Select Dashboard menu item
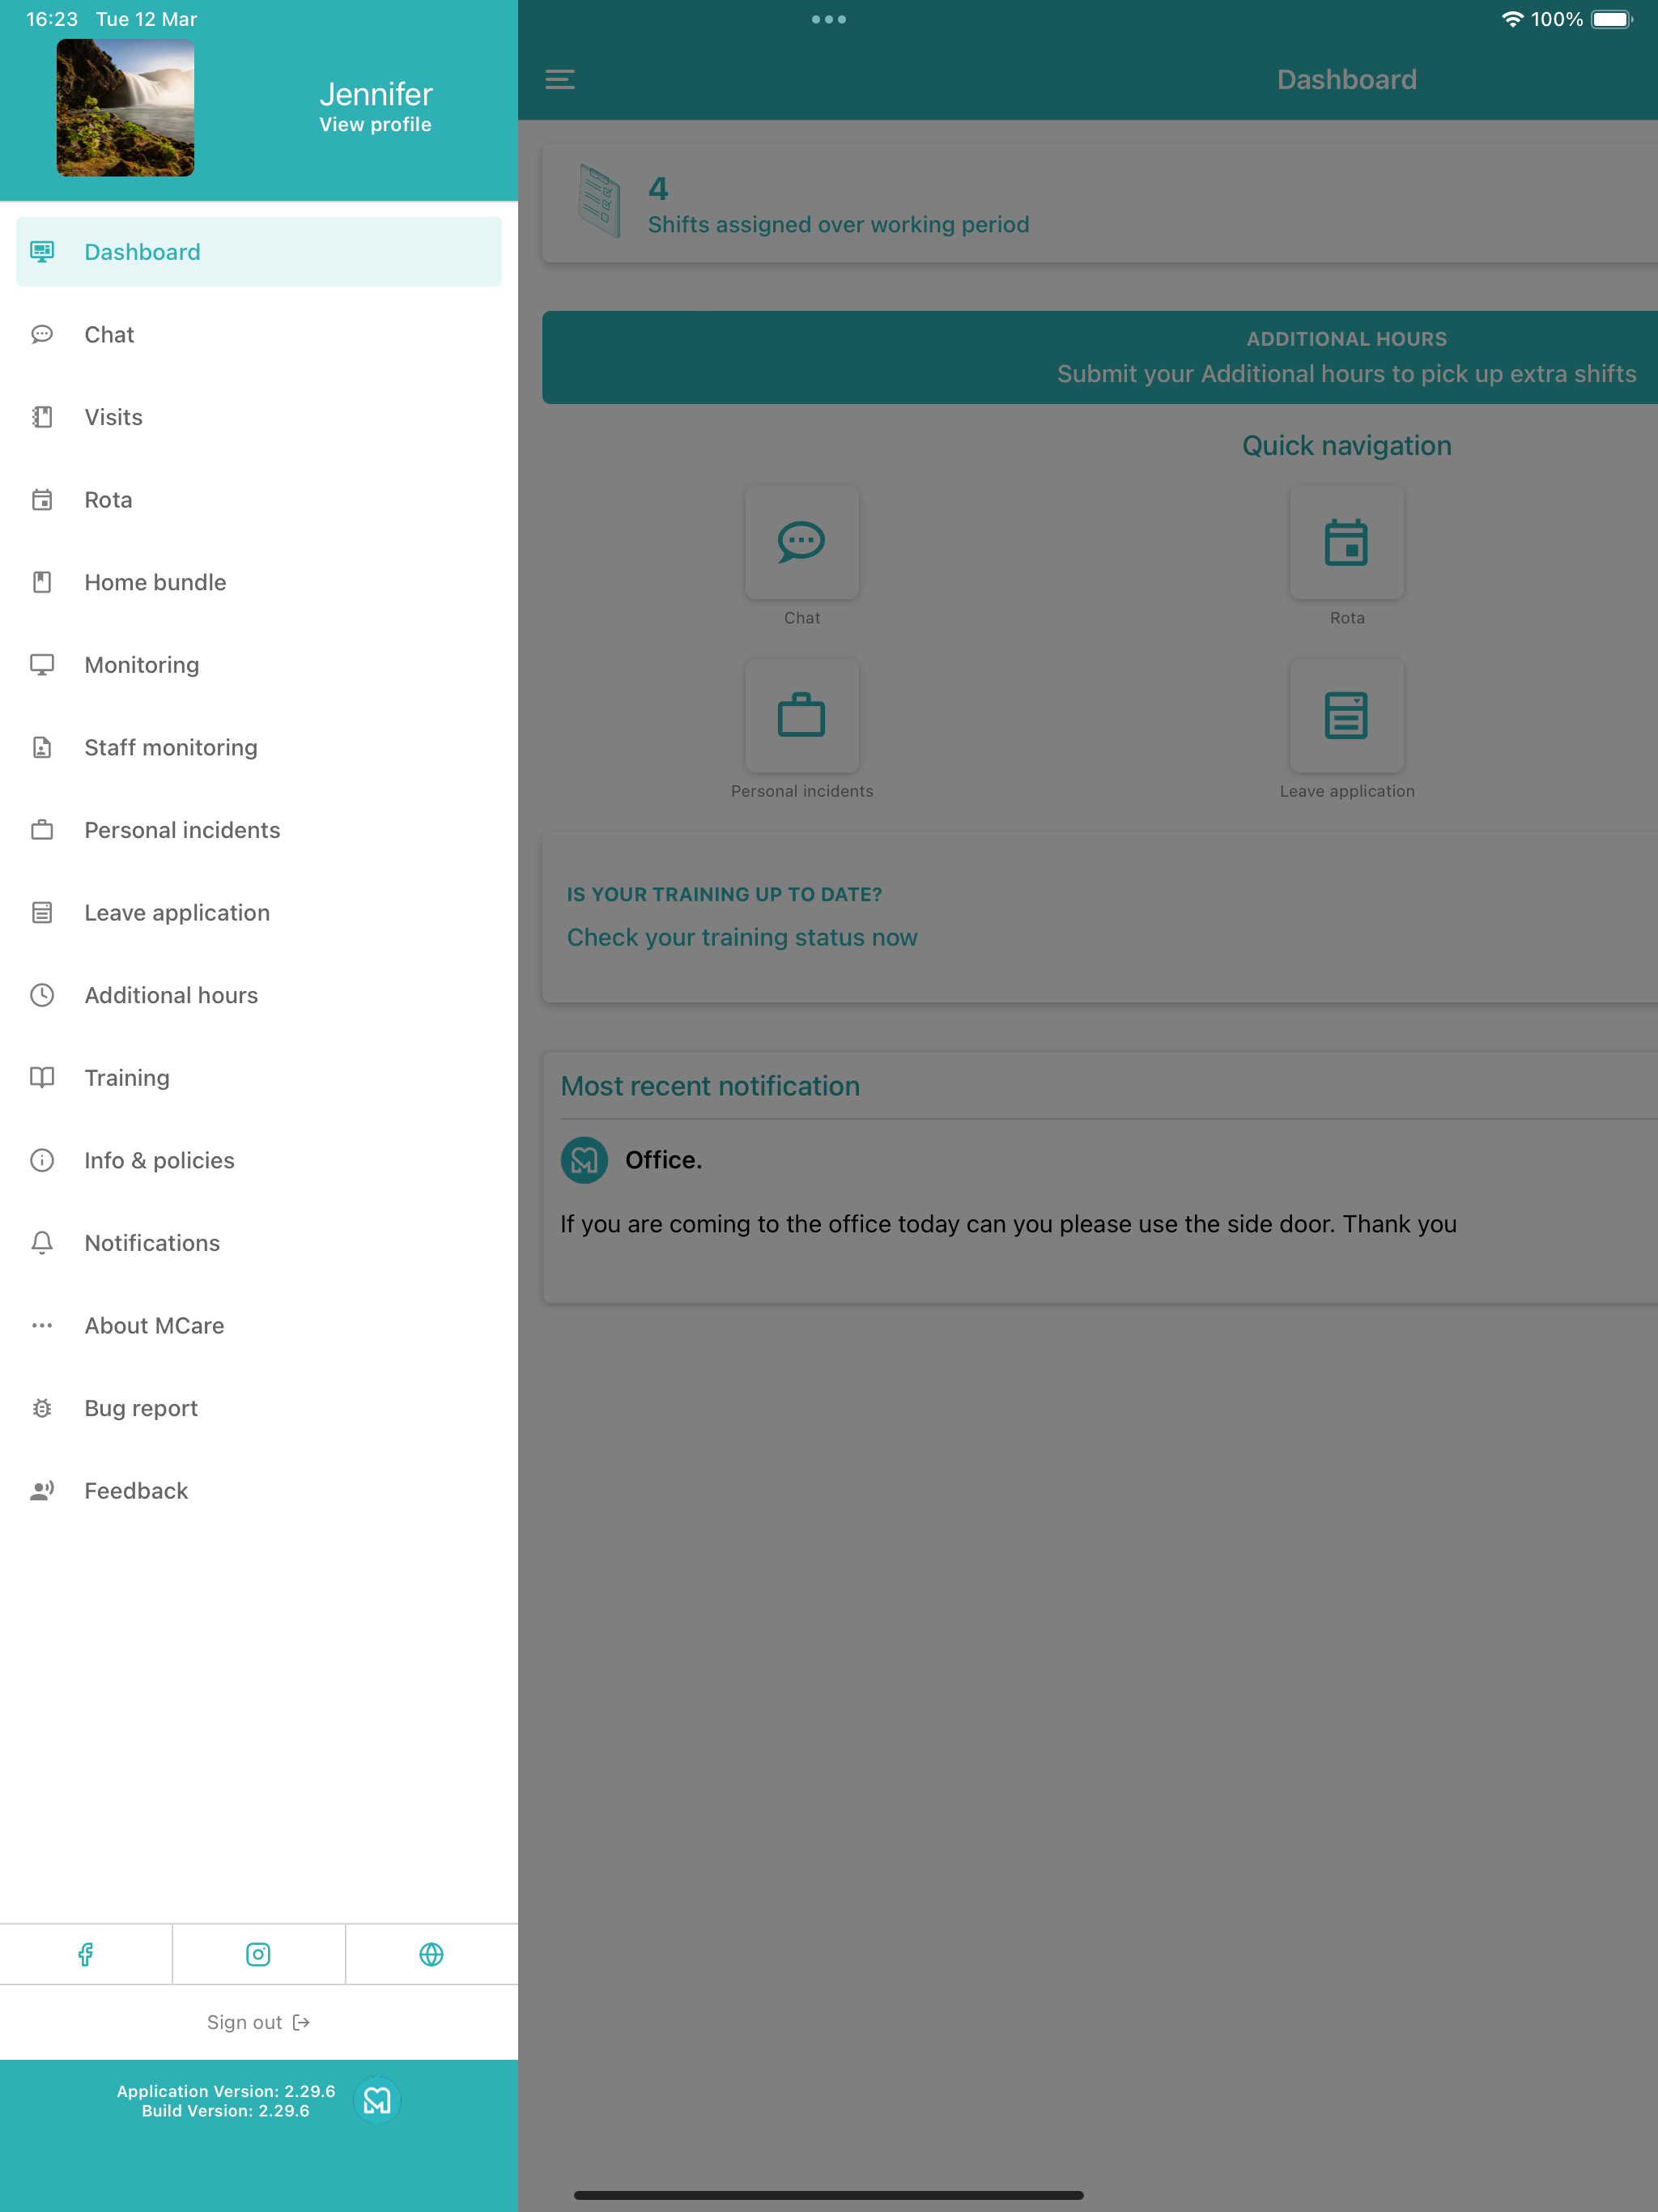Viewport: 1658px width, 2212px height. coord(259,252)
